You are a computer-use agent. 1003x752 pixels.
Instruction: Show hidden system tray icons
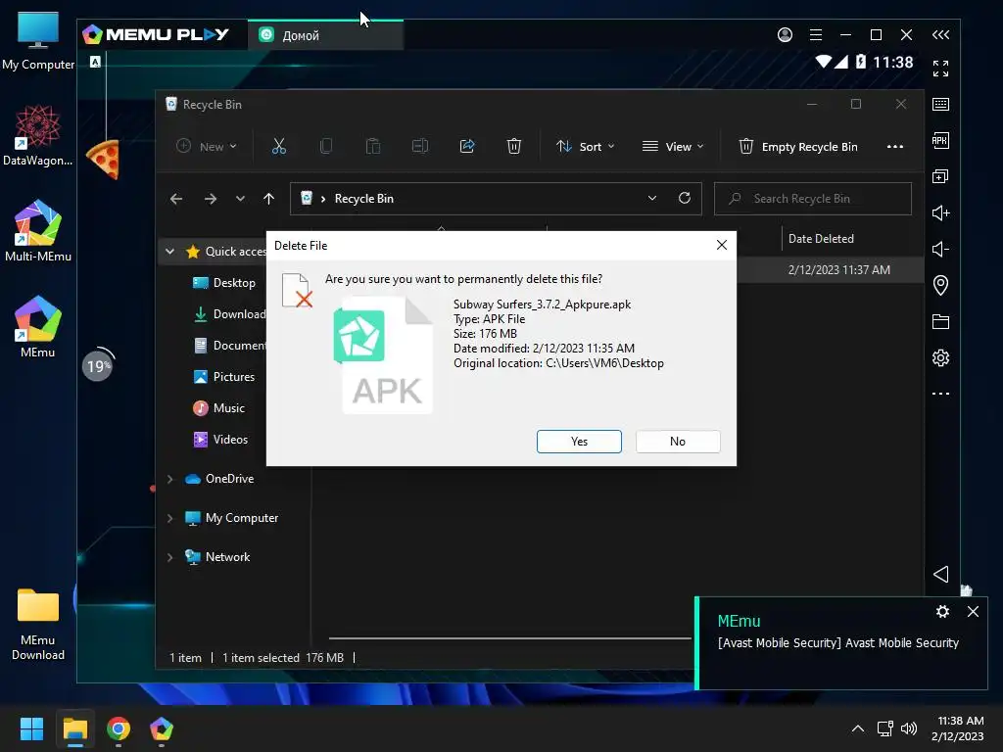pos(858,728)
